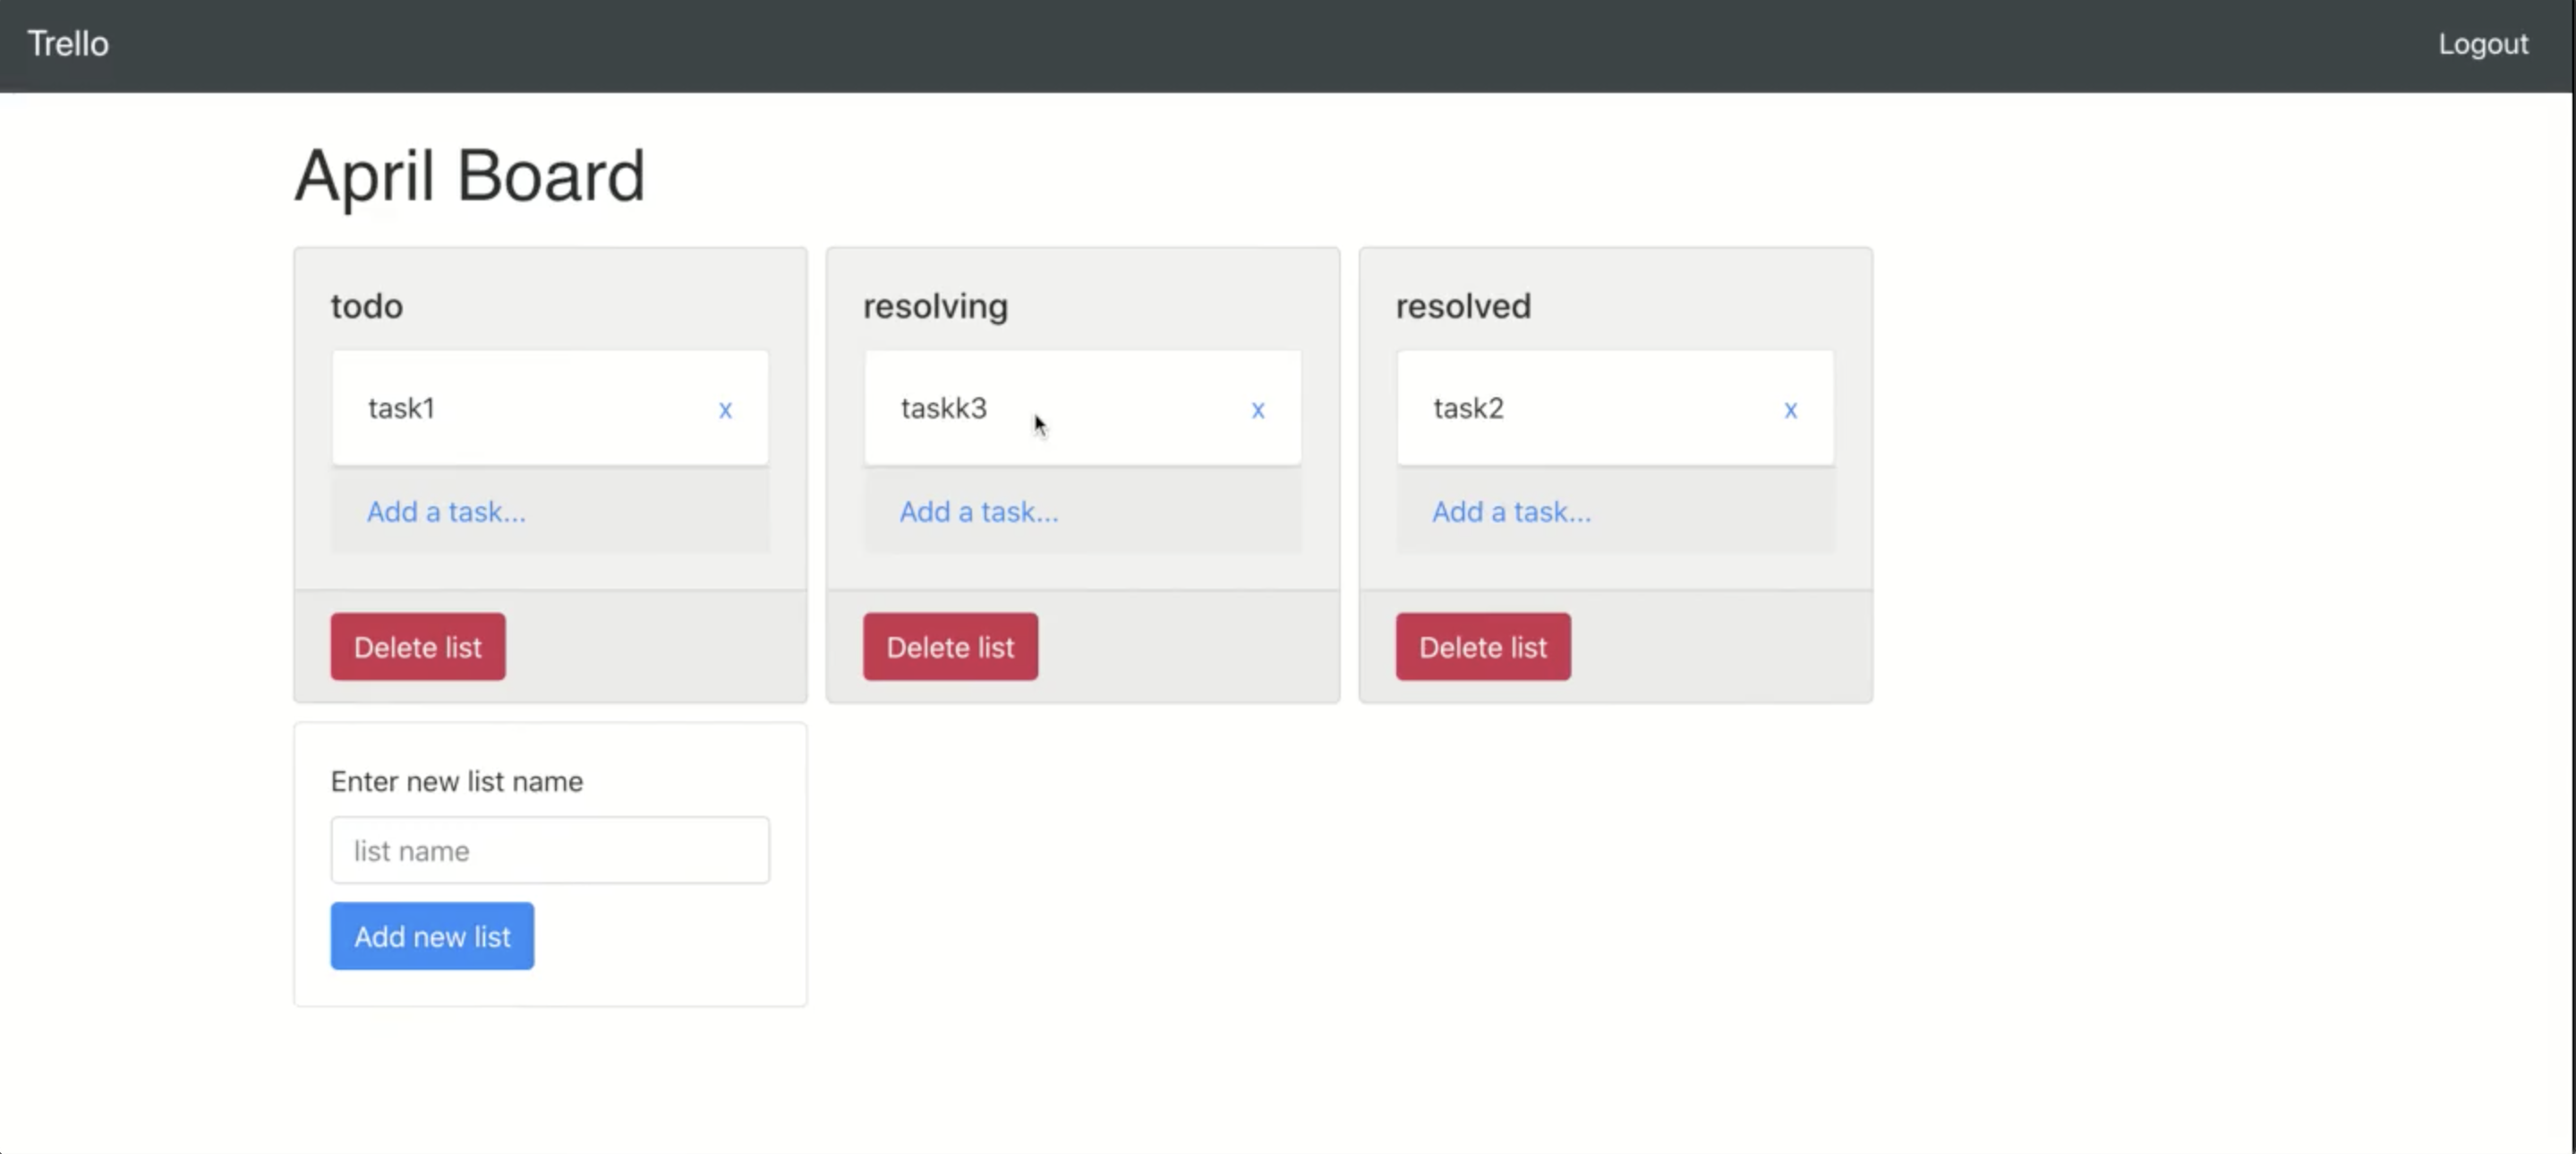The image size is (2576, 1154).
Task: Click the resolving list title
Action: click(935, 306)
